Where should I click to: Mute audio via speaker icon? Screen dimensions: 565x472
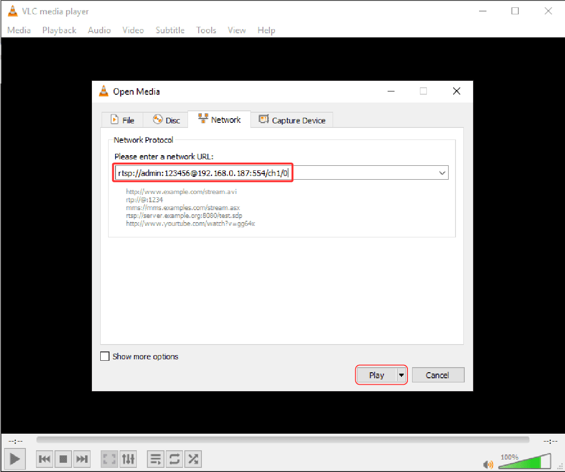coord(488,464)
